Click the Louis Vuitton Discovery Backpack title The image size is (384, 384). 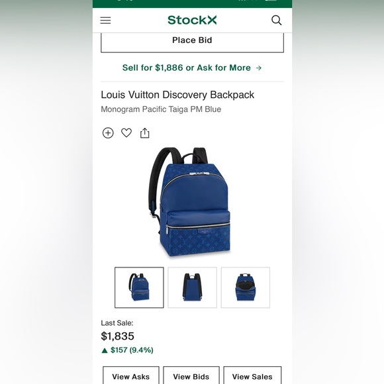click(177, 95)
